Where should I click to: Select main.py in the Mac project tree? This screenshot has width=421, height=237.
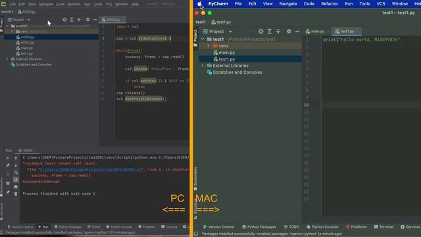pos(226,53)
